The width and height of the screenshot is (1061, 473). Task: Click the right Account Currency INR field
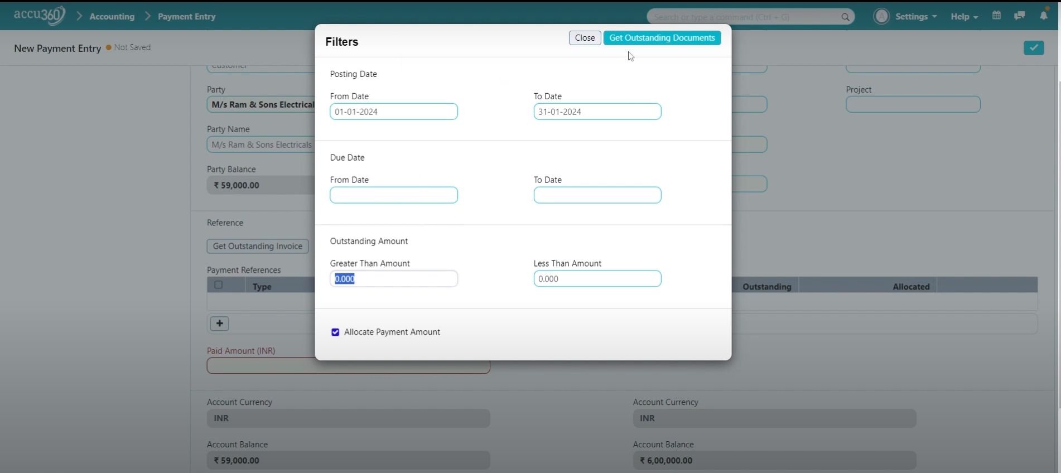pyautogui.click(x=774, y=418)
